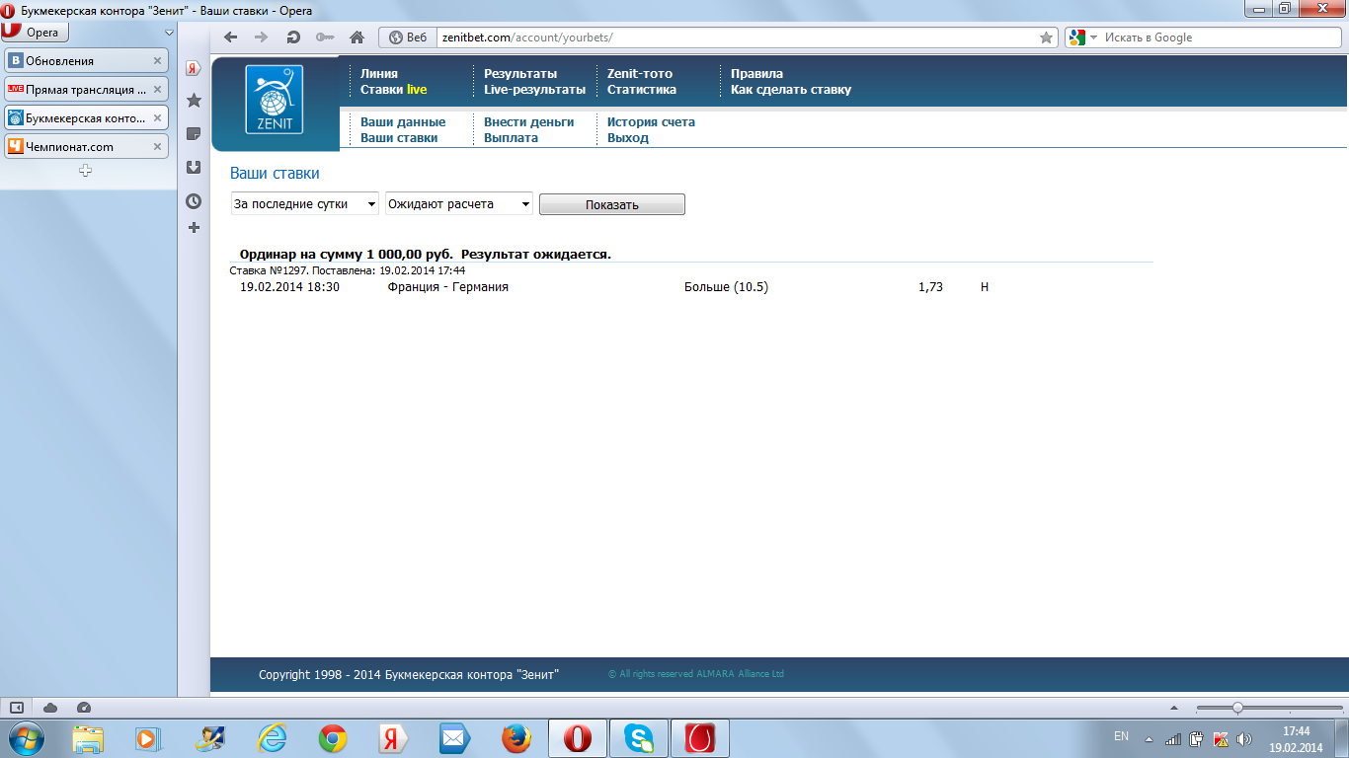
Task: Expand the 'Ожидают расчета' status dropdown
Action: [459, 204]
